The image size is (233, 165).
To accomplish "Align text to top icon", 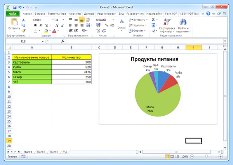I will [x=70, y=19].
